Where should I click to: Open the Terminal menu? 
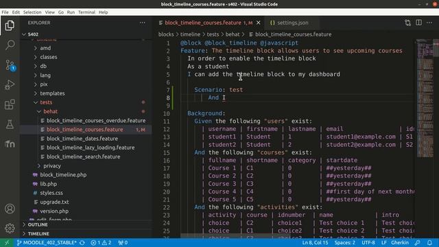[x=87, y=12]
